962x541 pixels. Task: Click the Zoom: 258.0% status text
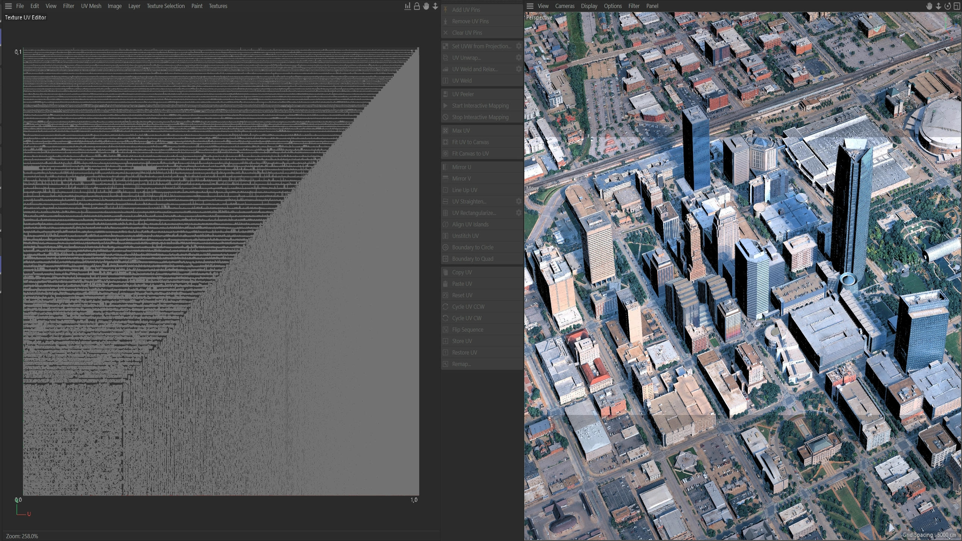(x=22, y=536)
